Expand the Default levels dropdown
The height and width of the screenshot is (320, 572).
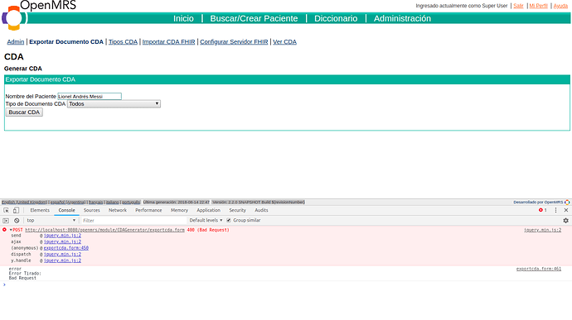(x=206, y=220)
